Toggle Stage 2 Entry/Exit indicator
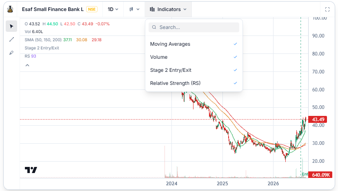Screen dimensions: 338x191 pos(194,70)
